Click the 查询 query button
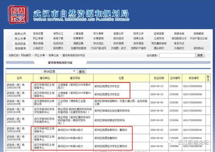Screen dimensions: 215x152 tap(82, 71)
